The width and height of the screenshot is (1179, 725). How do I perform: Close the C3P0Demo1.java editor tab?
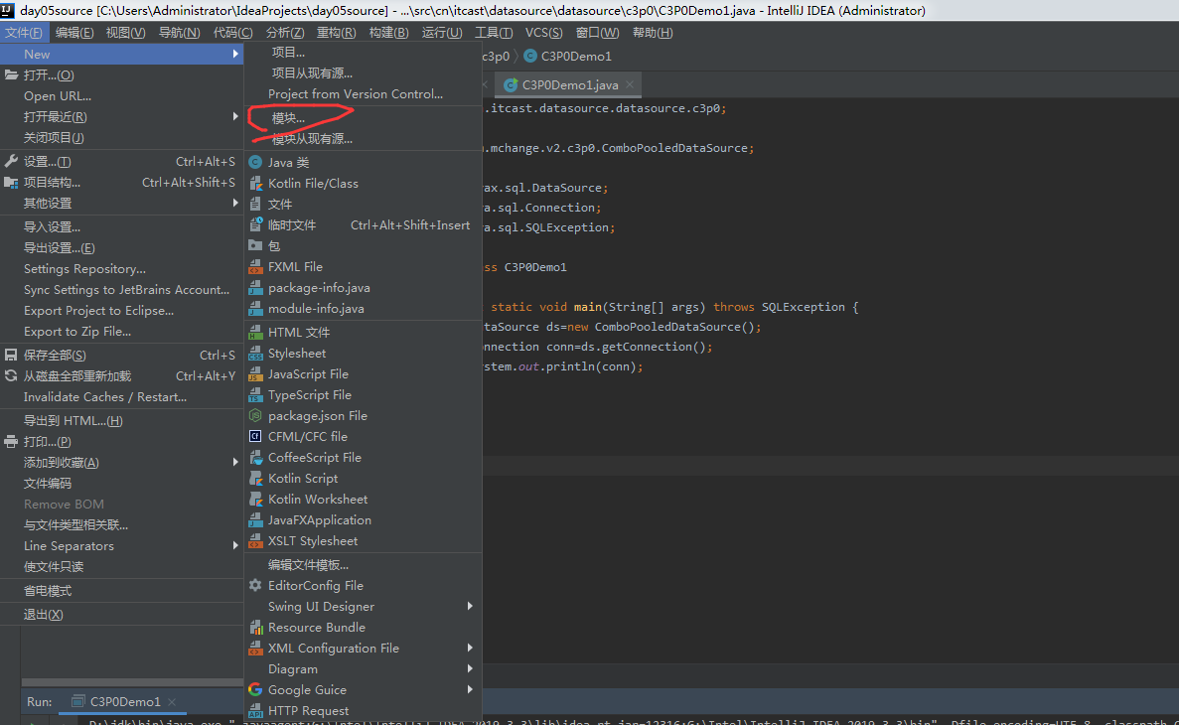click(630, 85)
